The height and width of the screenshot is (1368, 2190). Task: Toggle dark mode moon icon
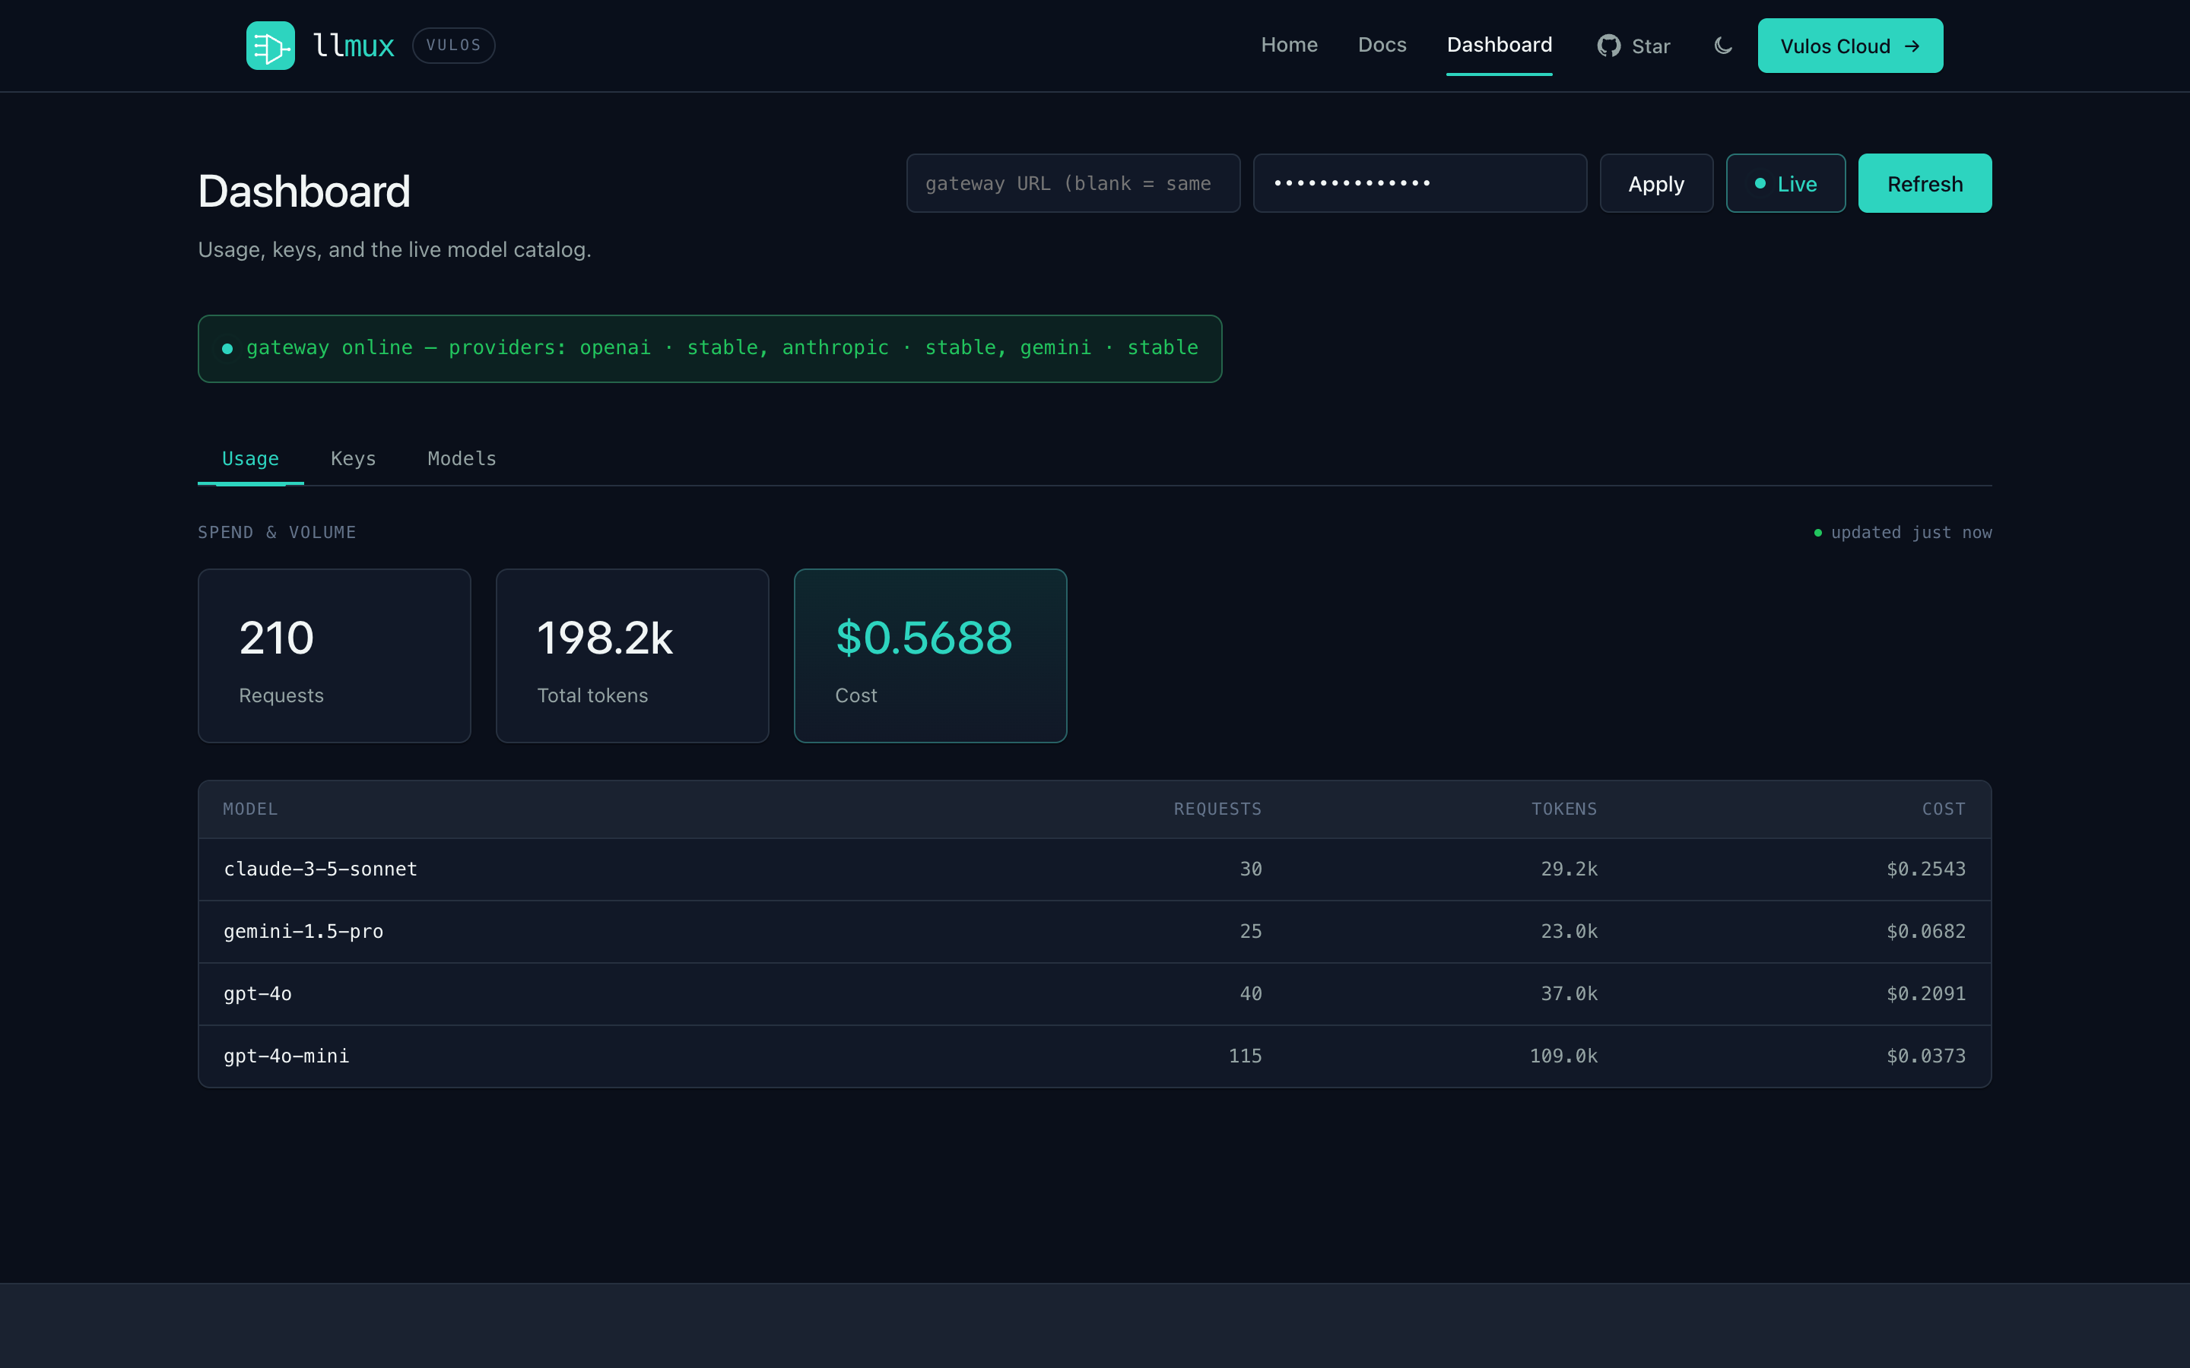coord(1723,46)
